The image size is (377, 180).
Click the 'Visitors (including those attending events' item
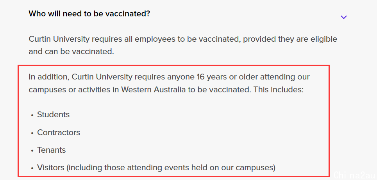(x=156, y=168)
